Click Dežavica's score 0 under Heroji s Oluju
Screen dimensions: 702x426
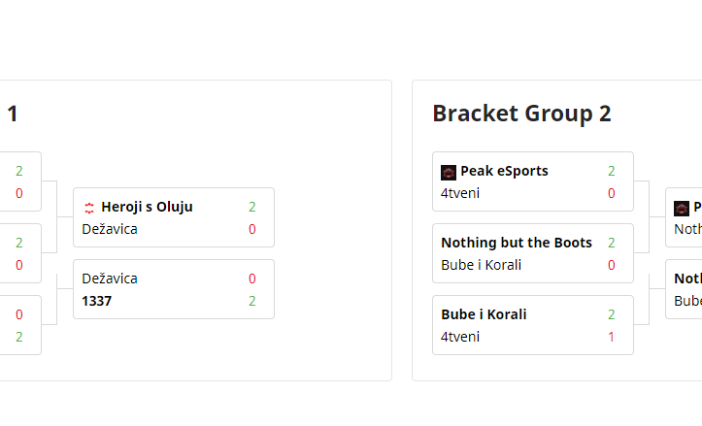pyautogui.click(x=252, y=229)
